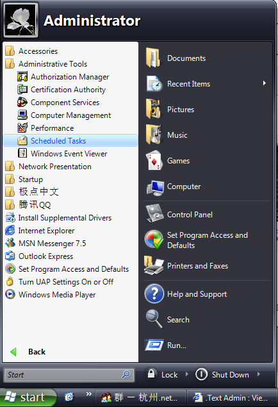Open Control Panel icon
Image resolution: width=278 pixels, height=407 pixels.
154,213
